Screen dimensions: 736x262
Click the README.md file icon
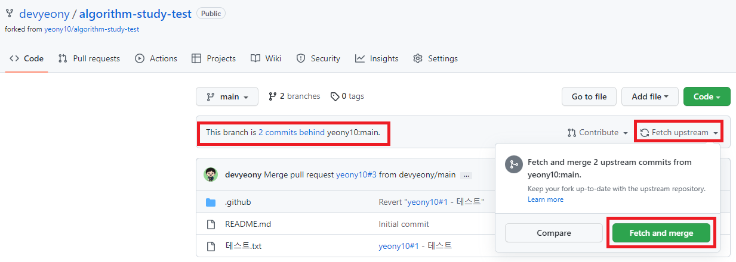tap(211, 224)
